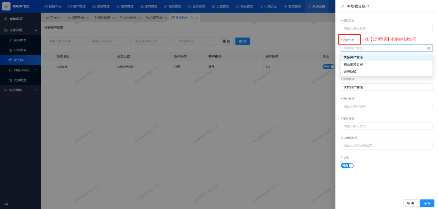The image size is (438, 209).
Task: Expand 自定义标签 sidebar item
Action: 20,70
